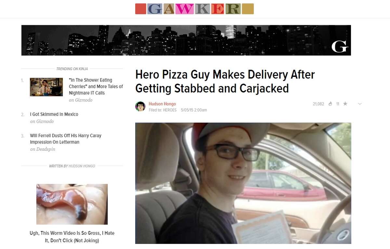Screen dimensions: 390x249
Task: Open "I Got Skimmed In Mexico" story
Action: (54, 114)
